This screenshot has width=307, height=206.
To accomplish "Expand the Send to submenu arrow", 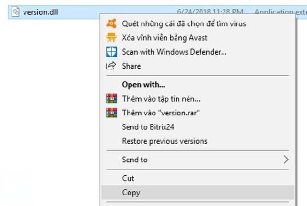I will [286, 160].
